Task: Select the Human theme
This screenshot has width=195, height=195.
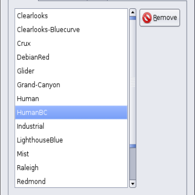Action: pos(71,98)
